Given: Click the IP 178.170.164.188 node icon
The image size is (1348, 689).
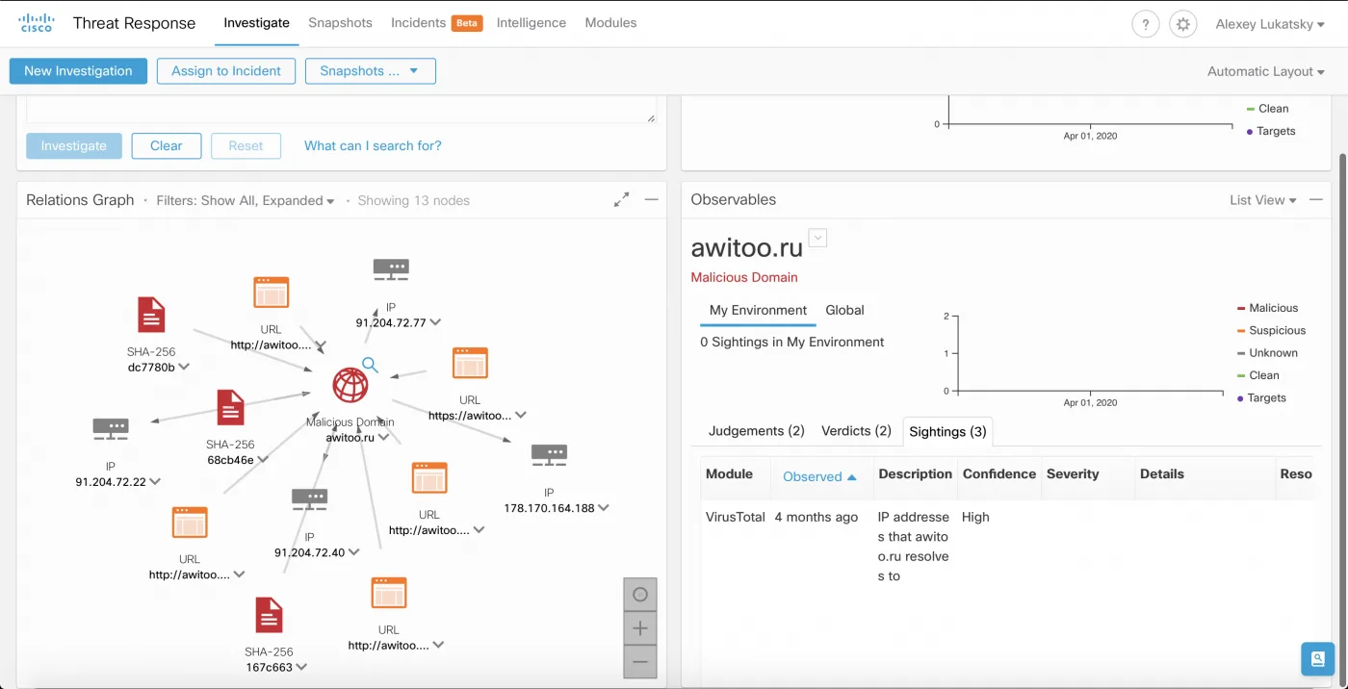Looking at the screenshot, I should click(x=549, y=455).
